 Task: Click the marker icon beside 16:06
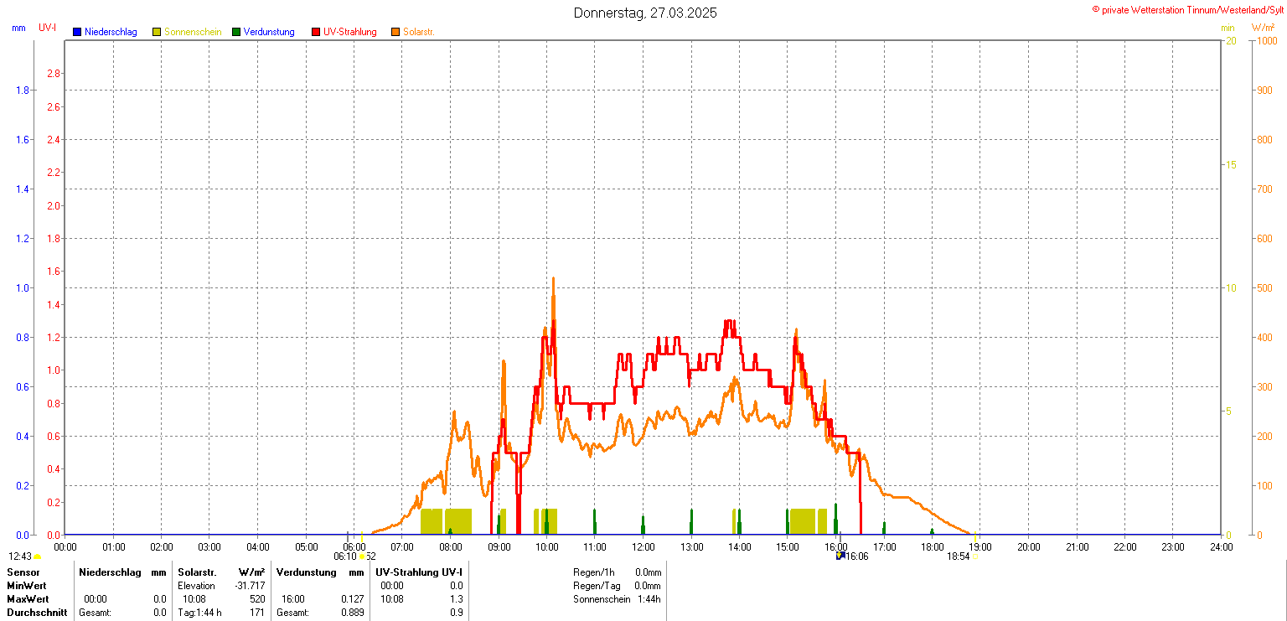click(x=840, y=555)
